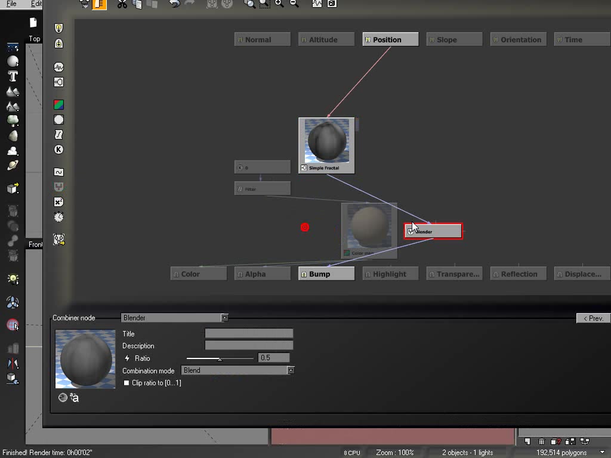
Task: Select the Scissors cut tool on the toolbar
Action: [x=122, y=4]
